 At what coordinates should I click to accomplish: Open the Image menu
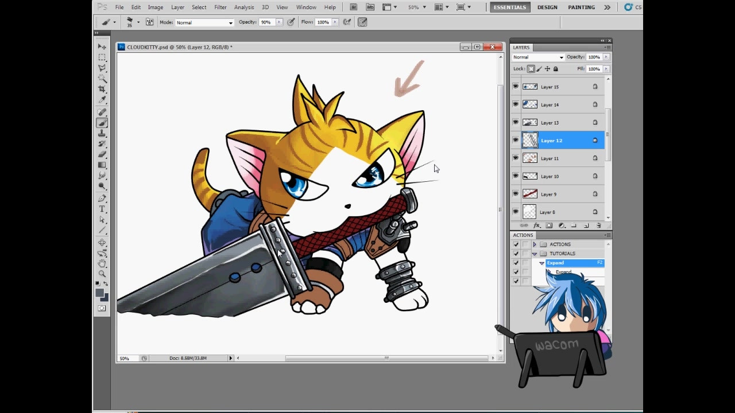(156, 7)
